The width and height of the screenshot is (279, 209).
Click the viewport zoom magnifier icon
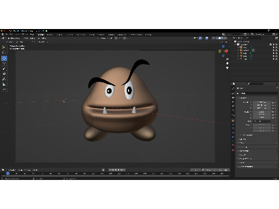[x=227, y=59]
